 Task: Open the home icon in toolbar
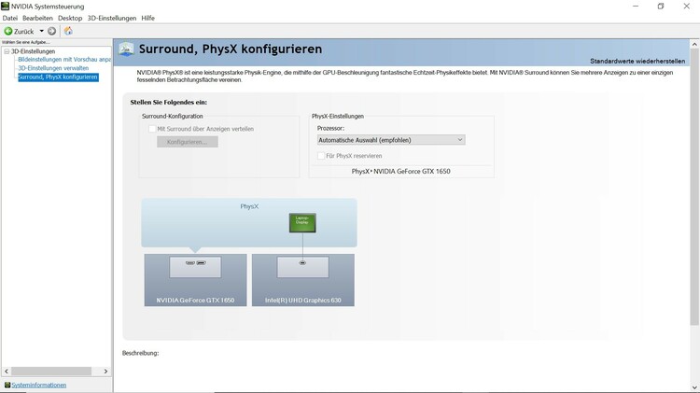[x=68, y=31]
